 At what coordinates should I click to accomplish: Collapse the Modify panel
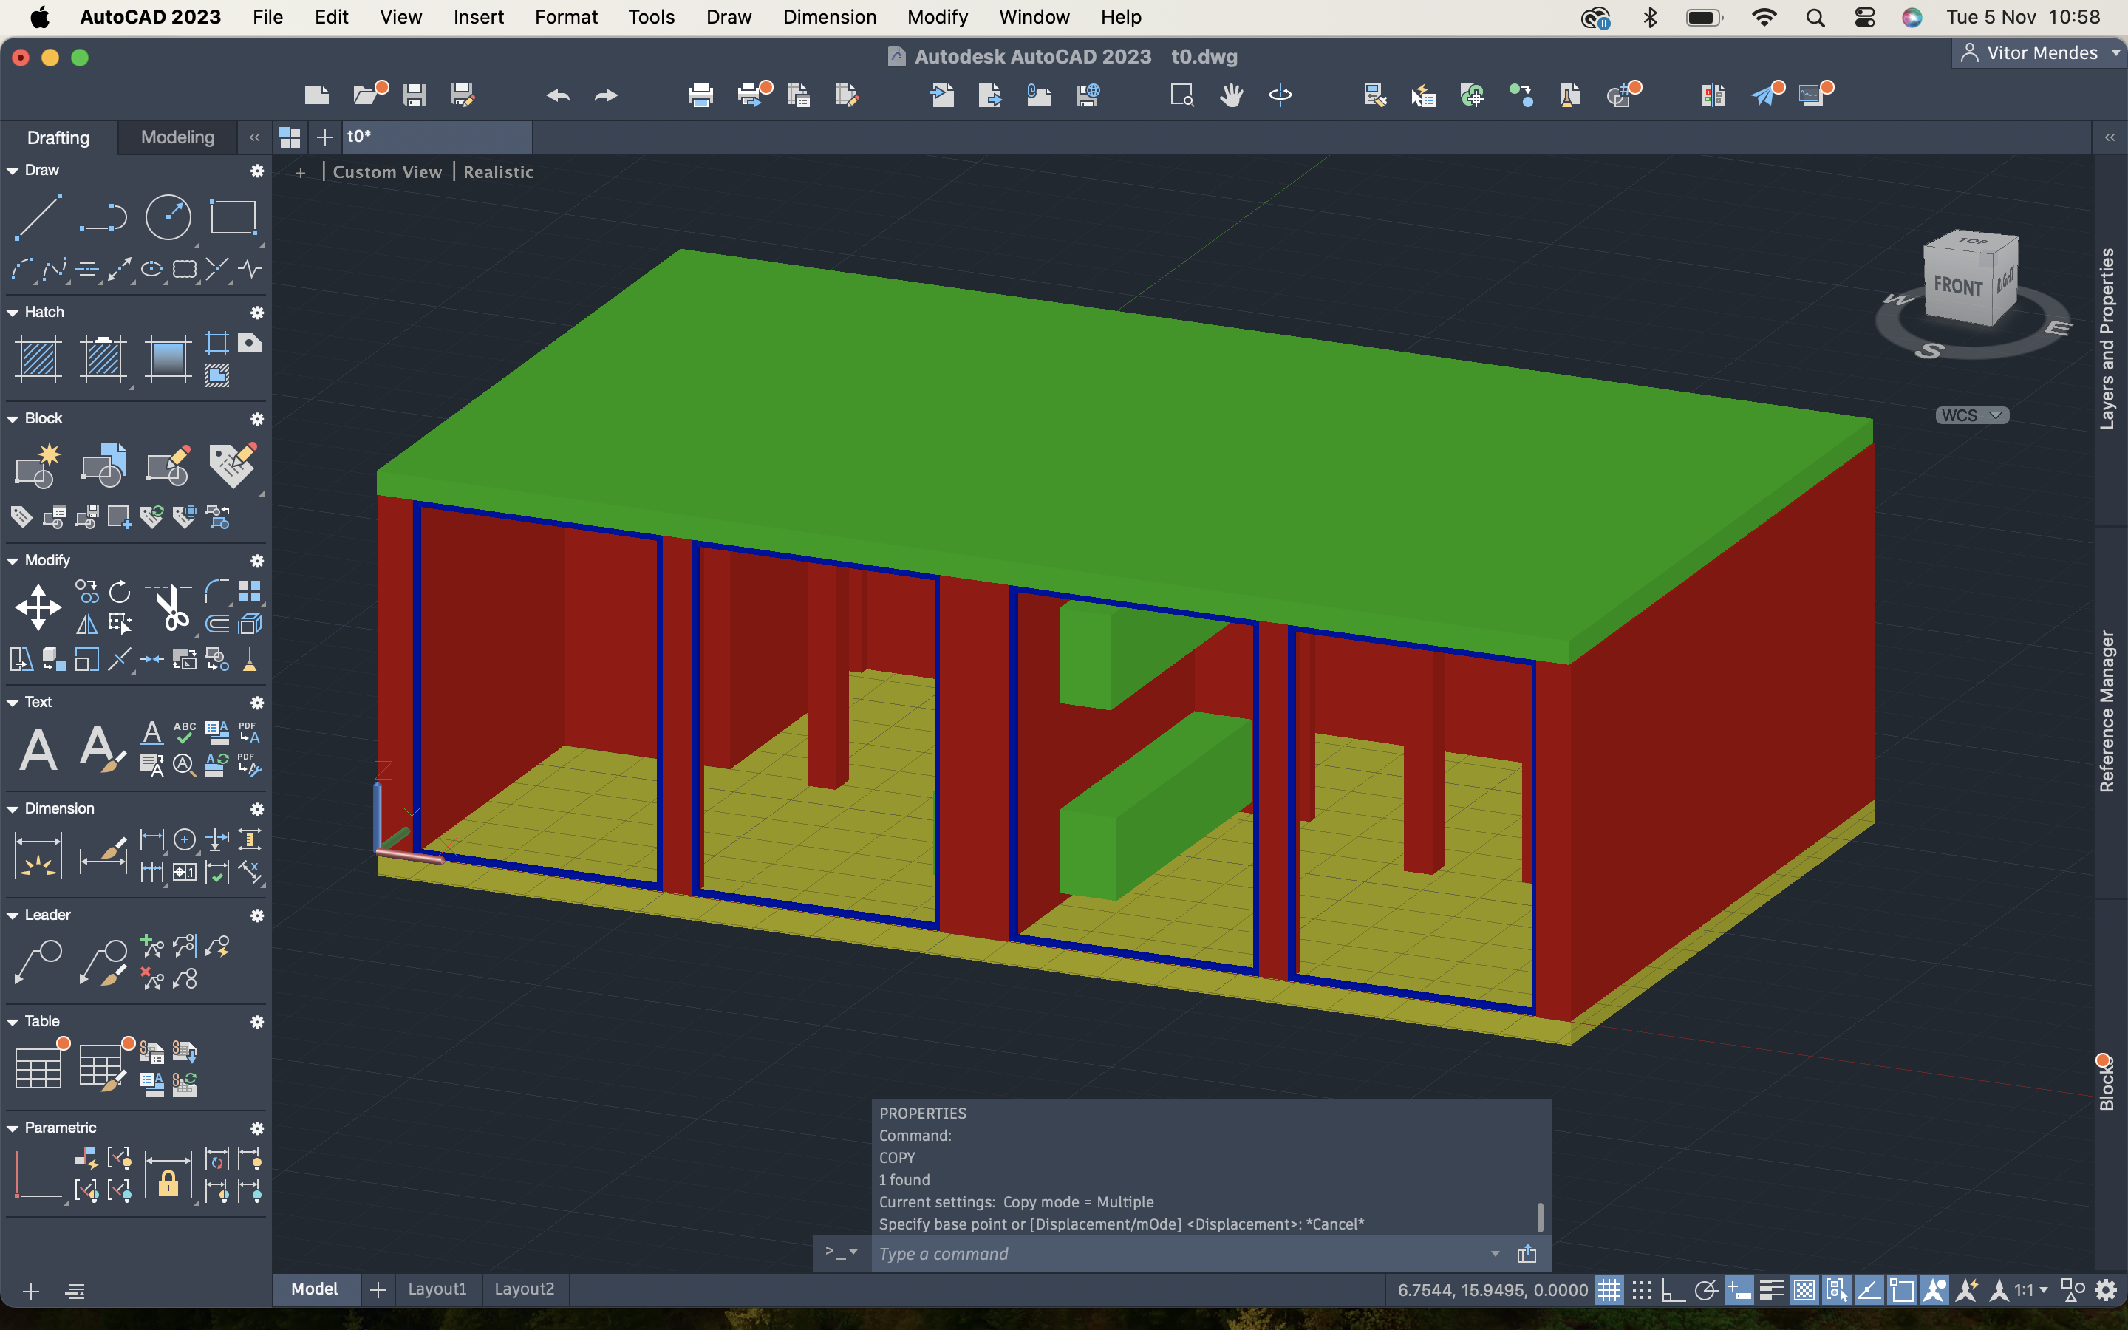point(13,560)
